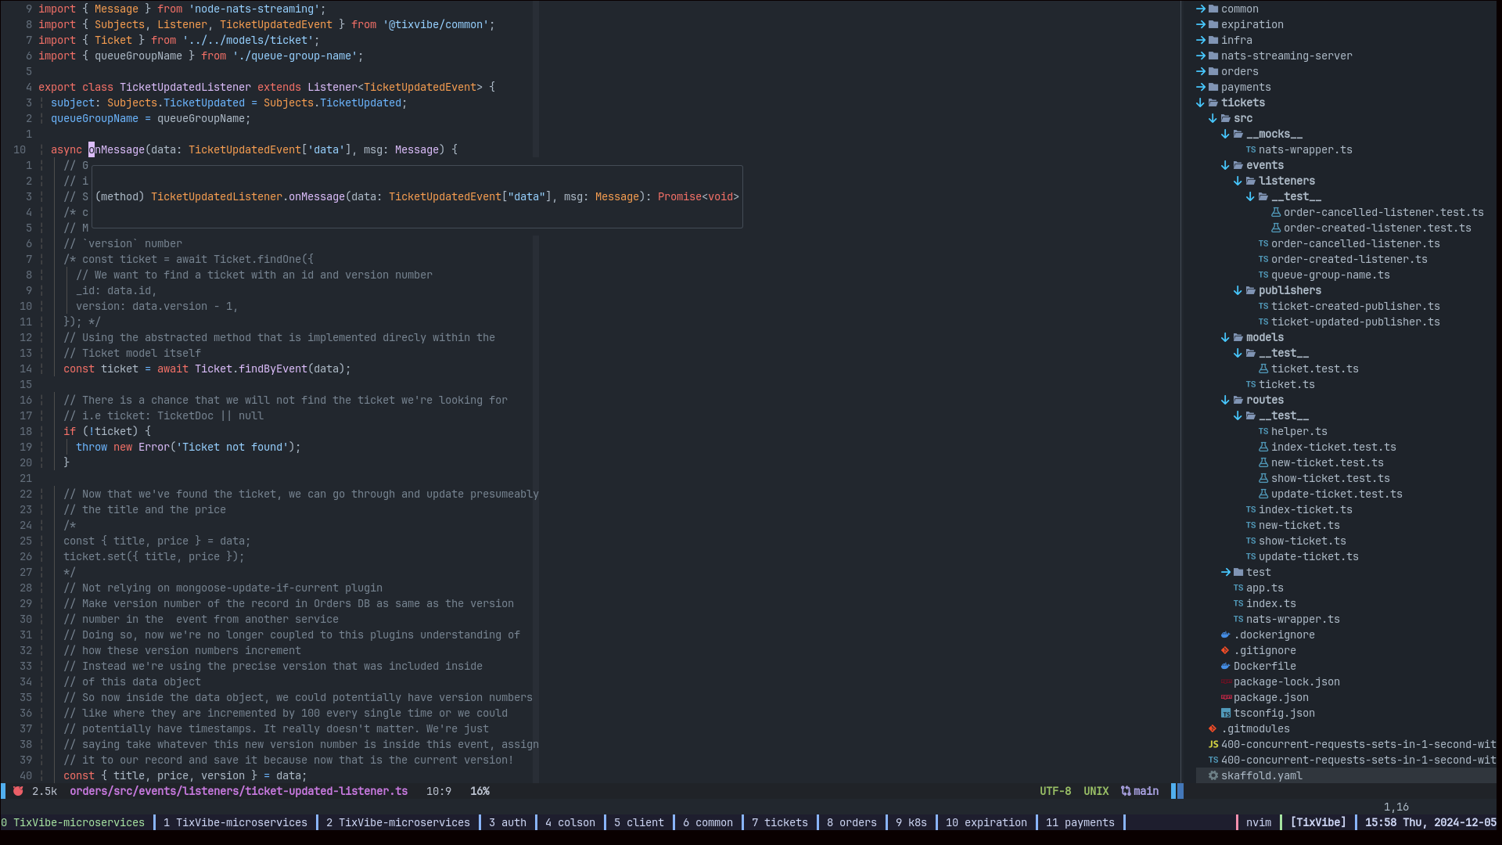1502x845 pixels.
Task: Click the Dockerfile docker whale icon
Action: point(1225,666)
